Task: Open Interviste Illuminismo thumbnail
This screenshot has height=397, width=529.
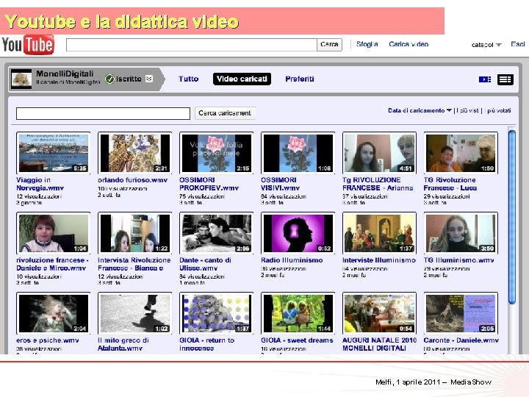Action: [380, 233]
